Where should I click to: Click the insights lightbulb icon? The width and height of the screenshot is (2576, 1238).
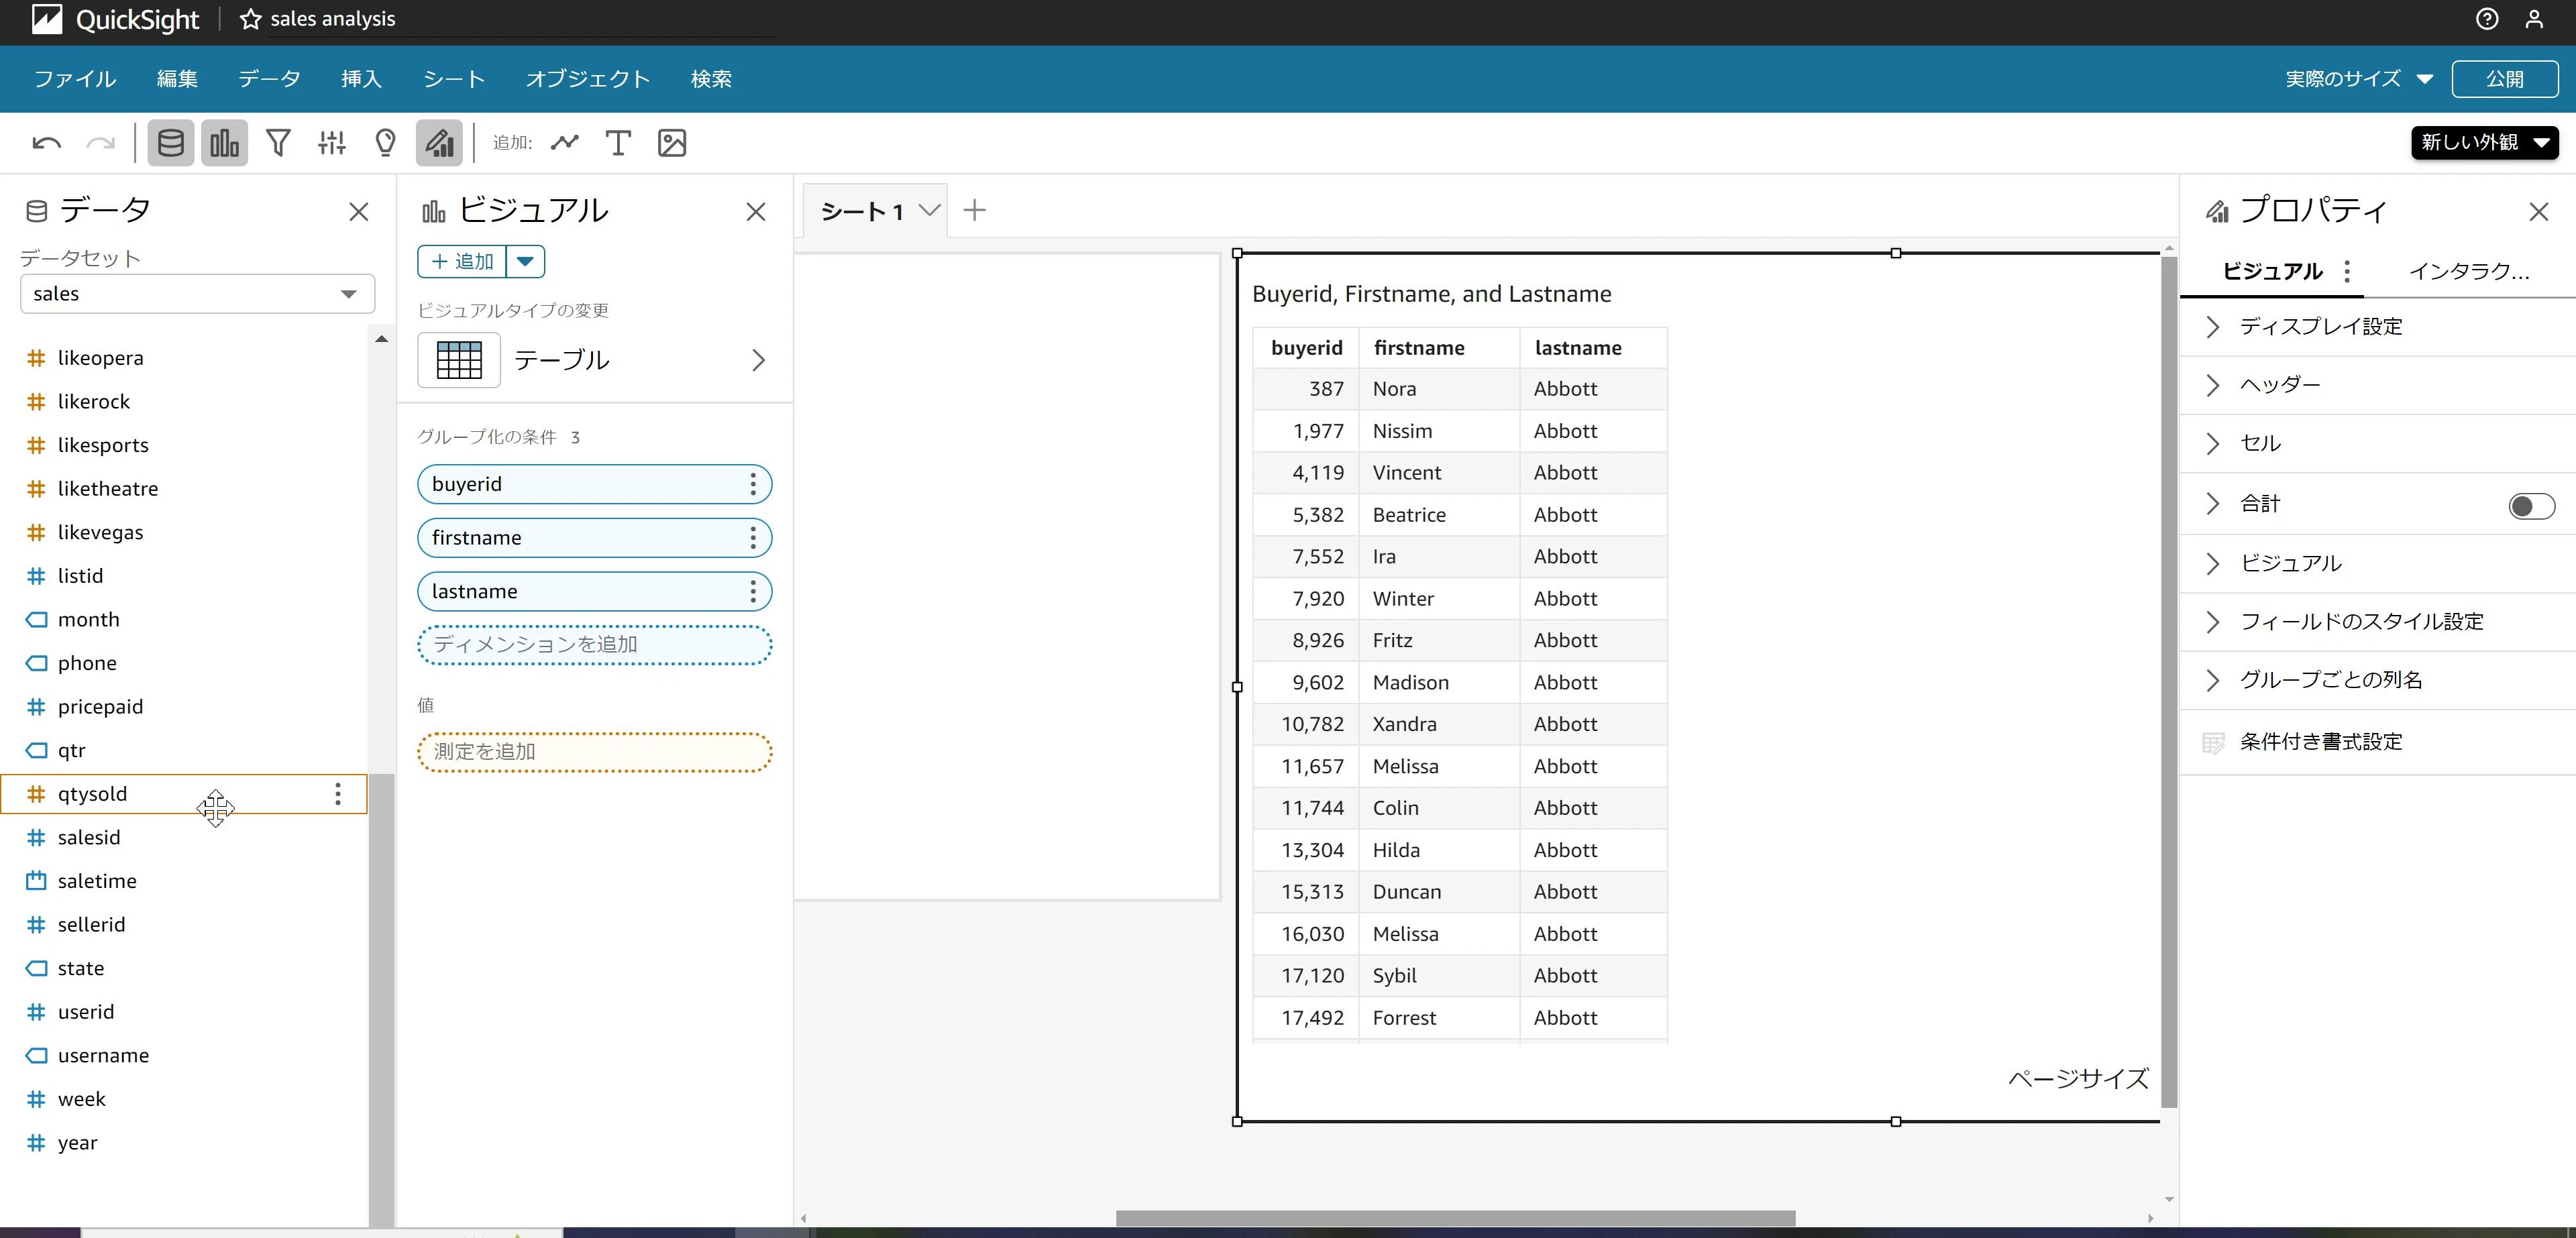(385, 143)
